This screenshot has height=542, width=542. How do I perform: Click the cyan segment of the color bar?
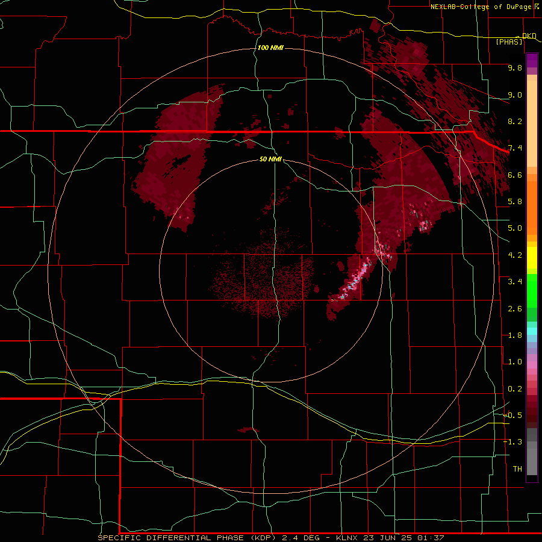point(532,331)
